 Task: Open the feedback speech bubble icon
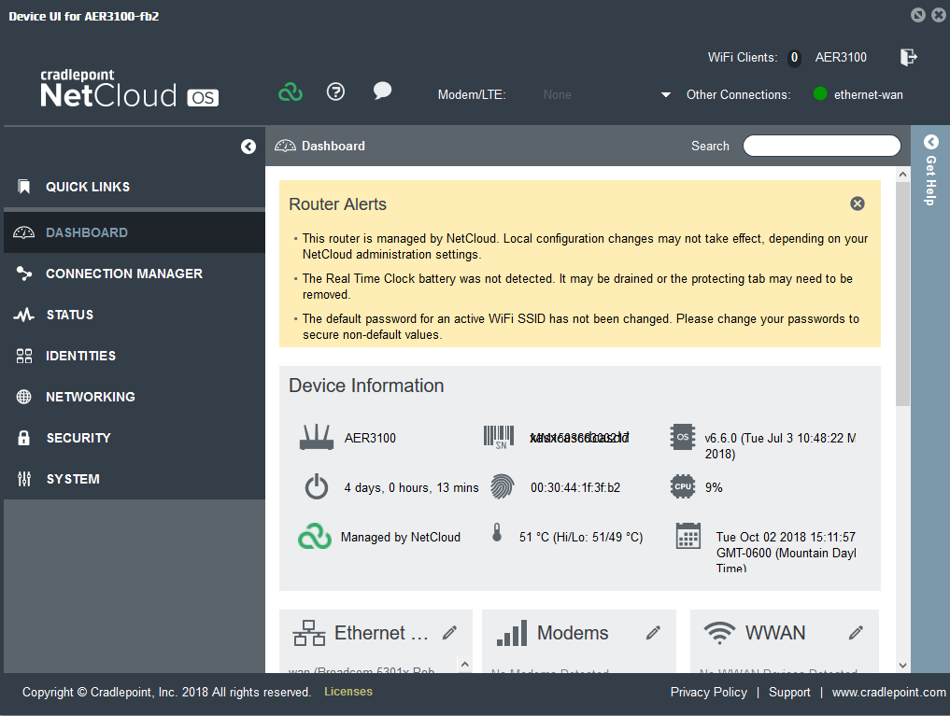tap(382, 91)
